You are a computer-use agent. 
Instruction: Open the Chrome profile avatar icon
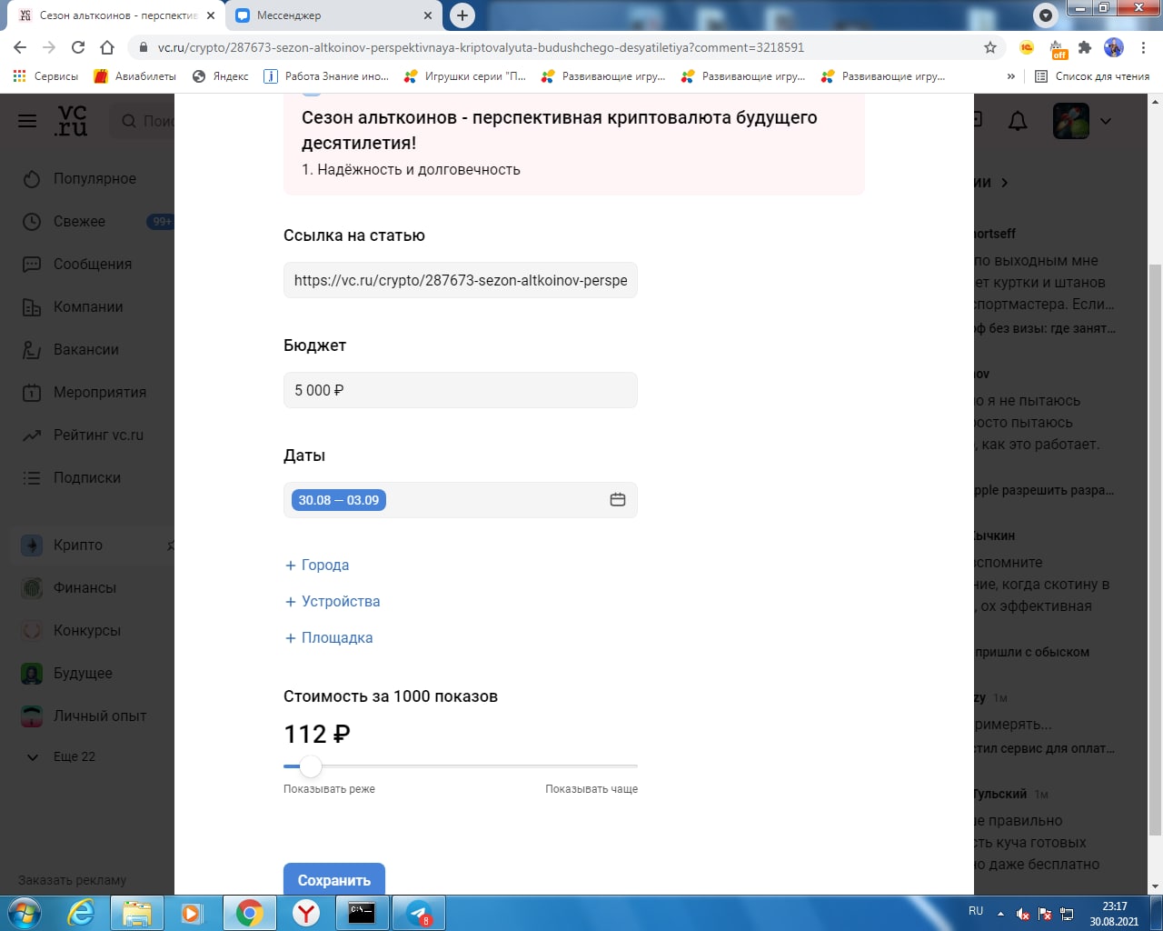click(1114, 47)
